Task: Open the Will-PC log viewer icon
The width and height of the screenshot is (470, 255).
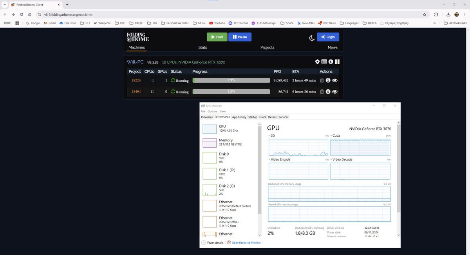Action: [x=324, y=62]
